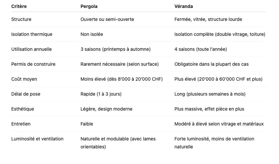The height and width of the screenshot is (164, 279).
Task: Click "Légère, design moderne" cell
Action: click(x=106, y=109)
